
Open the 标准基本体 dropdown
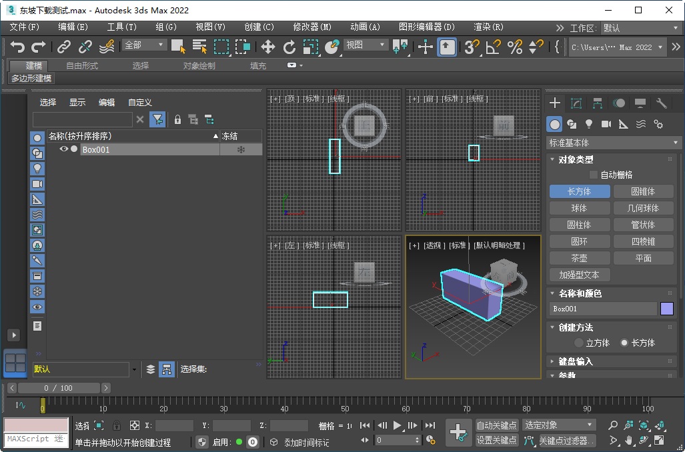coord(612,142)
